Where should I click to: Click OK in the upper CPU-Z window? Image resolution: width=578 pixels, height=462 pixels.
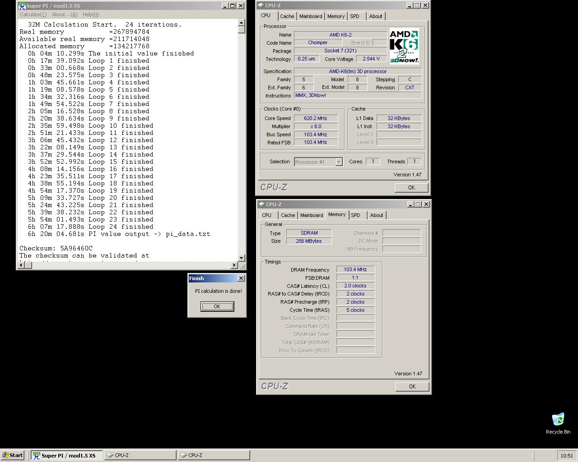tap(411, 187)
